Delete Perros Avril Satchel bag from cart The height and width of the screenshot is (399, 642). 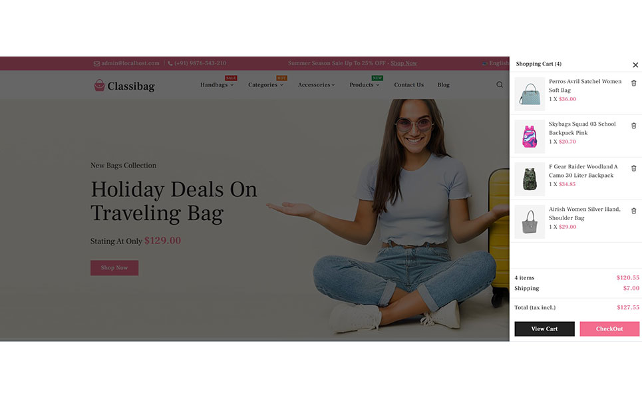(633, 83)
